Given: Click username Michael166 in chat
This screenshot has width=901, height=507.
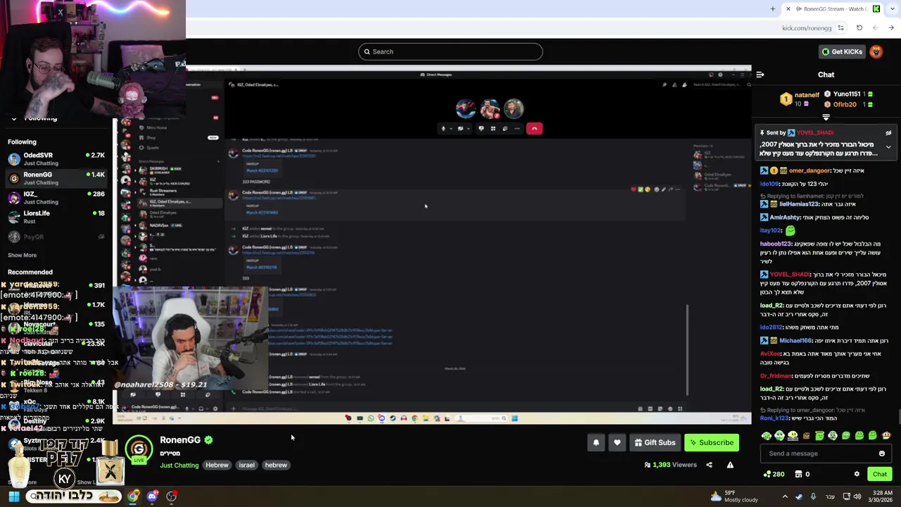Looking at the screenshot, I should tap(795, 341).
